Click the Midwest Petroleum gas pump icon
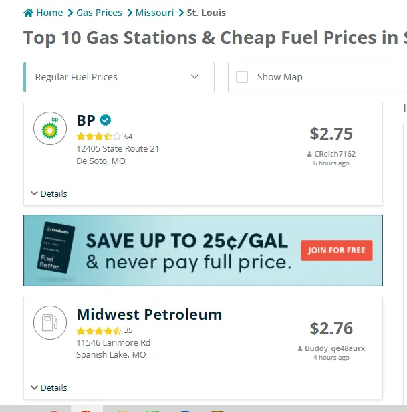Viewport: 407px width, 412px height. tap(50, 323)
